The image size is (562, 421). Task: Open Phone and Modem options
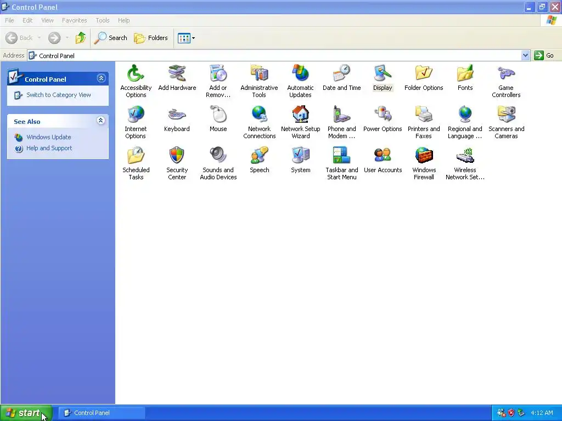341,122
